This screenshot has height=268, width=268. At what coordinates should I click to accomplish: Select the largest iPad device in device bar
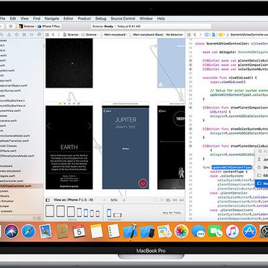point(50,211)
